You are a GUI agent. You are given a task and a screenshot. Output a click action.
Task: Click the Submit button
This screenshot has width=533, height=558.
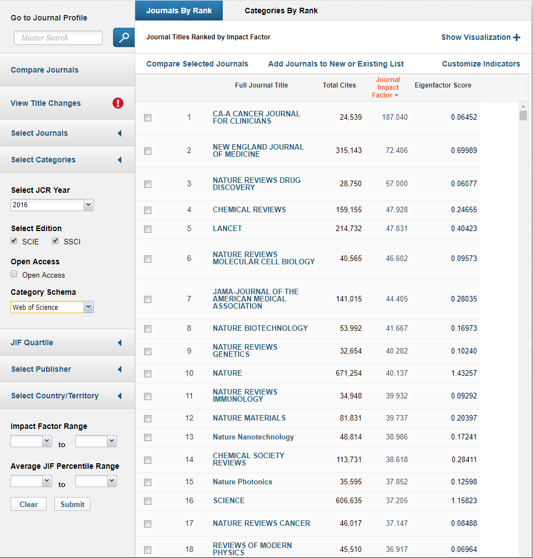(x=72, y=504)
